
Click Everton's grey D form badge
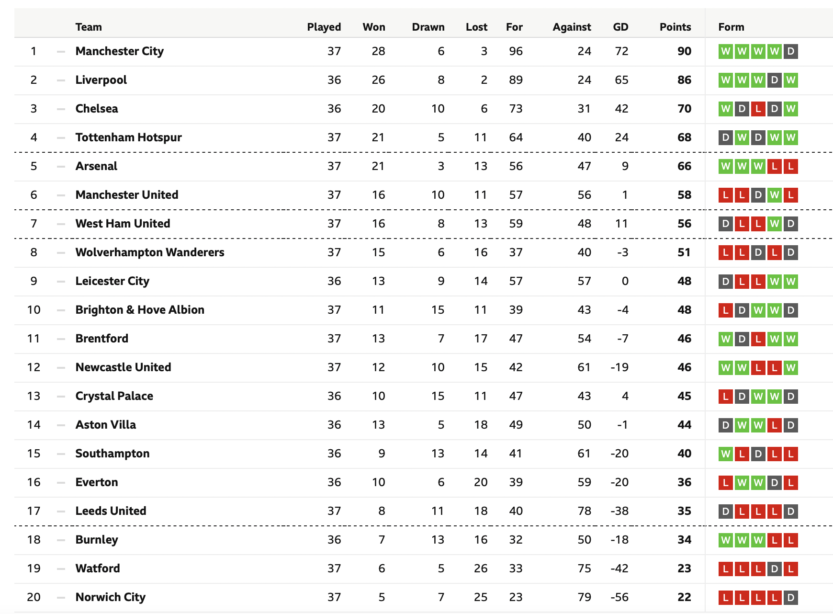tap(774, 482)
